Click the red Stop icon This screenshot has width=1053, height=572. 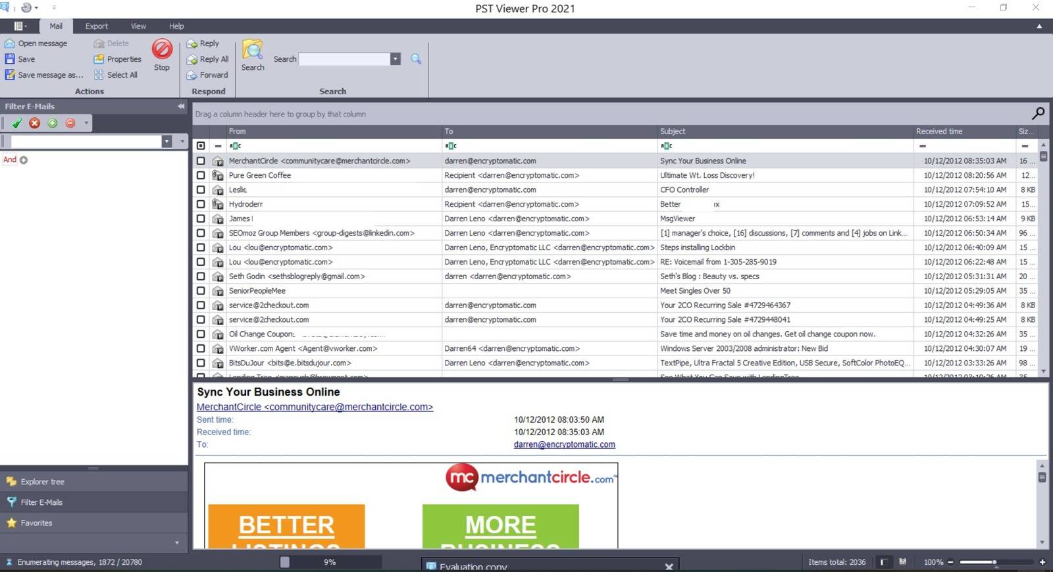pyautogui.click(x=162, y=49)
